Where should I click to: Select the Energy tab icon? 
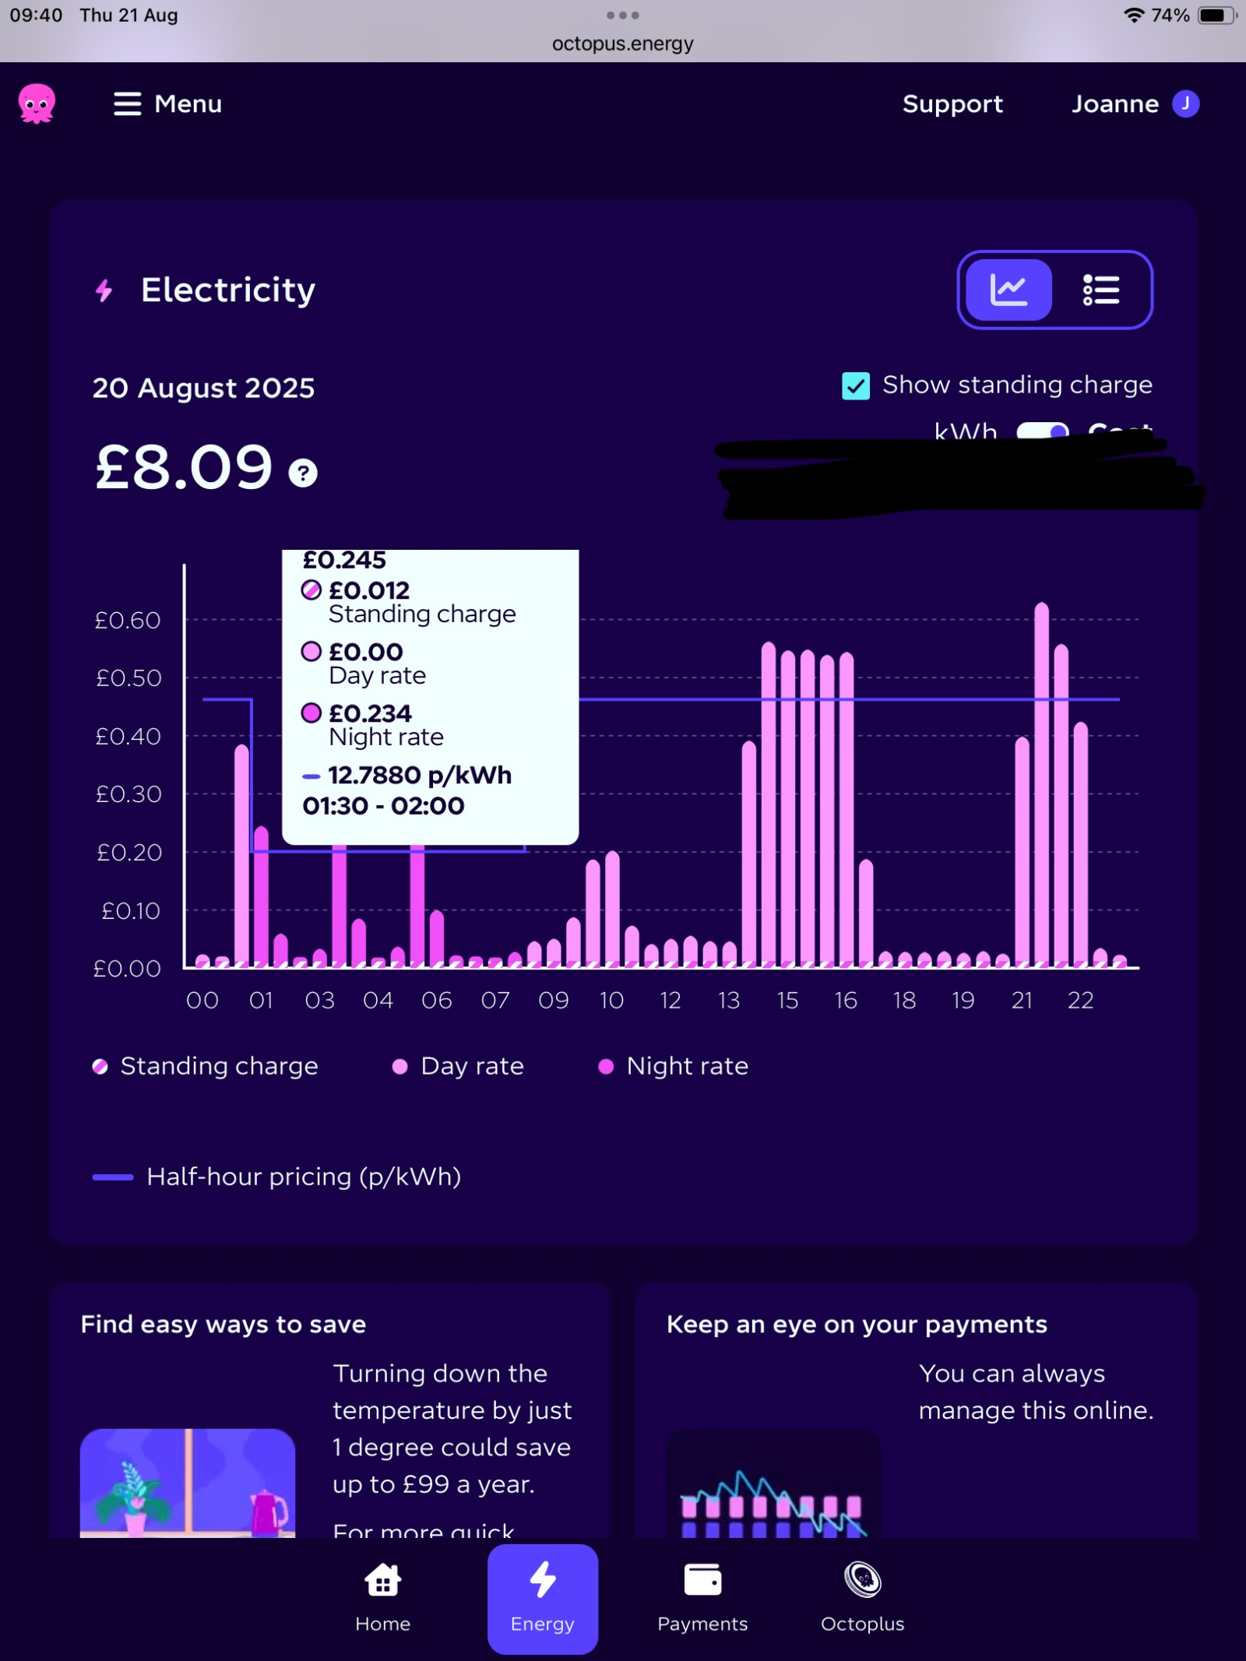[543, 1579]
